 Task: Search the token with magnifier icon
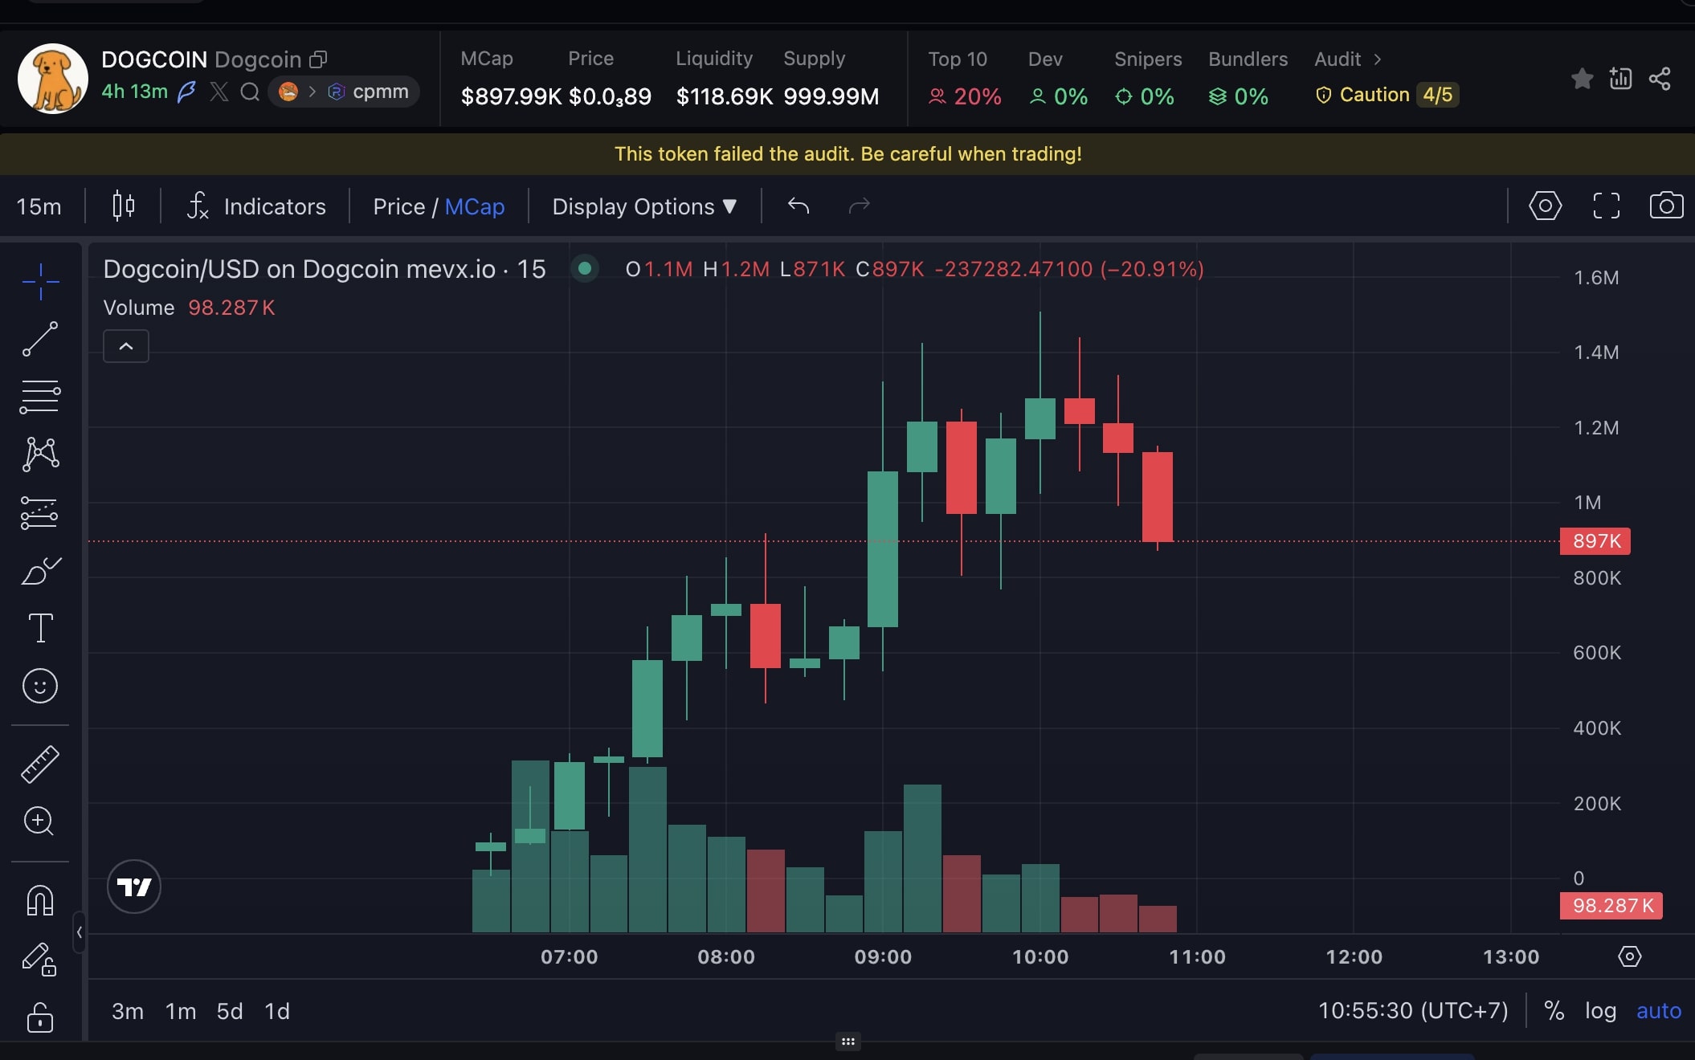250,92
